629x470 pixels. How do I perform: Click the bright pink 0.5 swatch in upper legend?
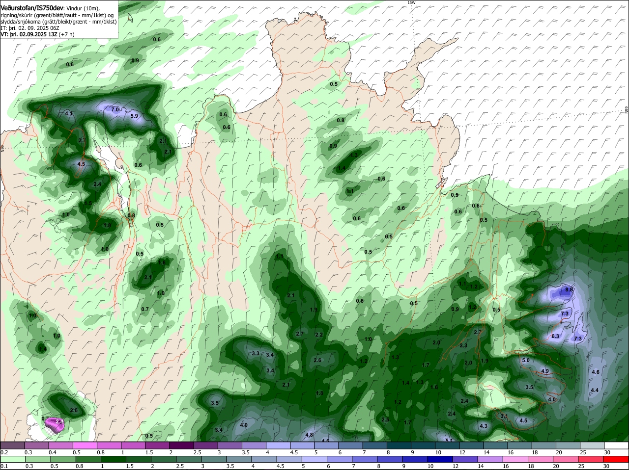click(x=85, y=445)
